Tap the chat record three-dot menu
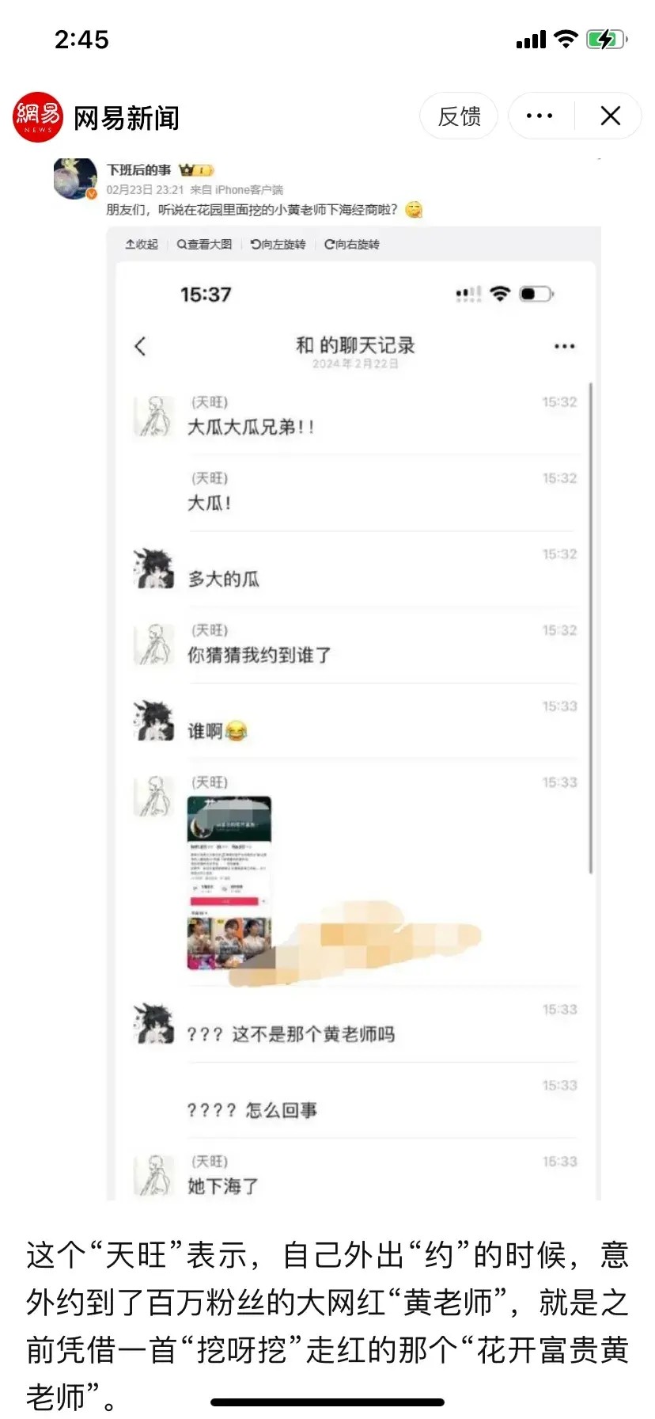Screen dimensions: 655x1419 [x=564, y=346]
